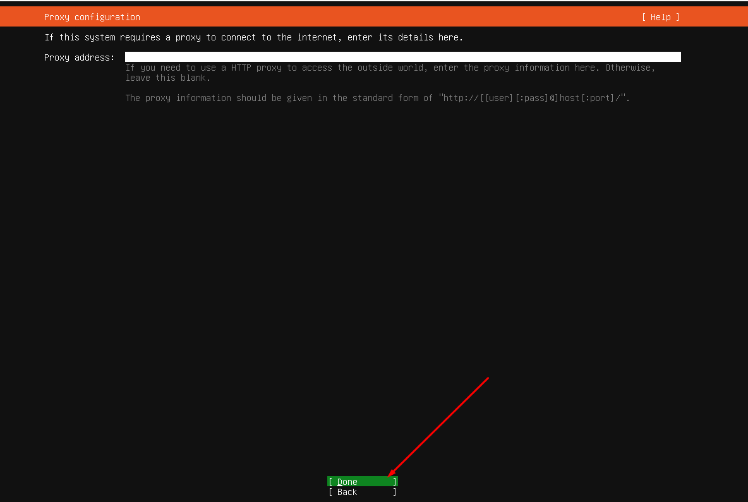
Task: Open the Help menu in header
Action: pos(660,17)
